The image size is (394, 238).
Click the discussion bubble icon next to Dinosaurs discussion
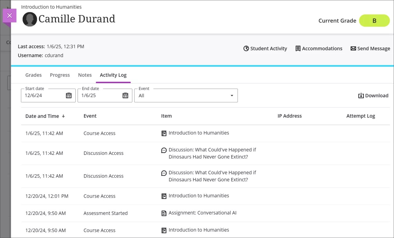[164, 150]
